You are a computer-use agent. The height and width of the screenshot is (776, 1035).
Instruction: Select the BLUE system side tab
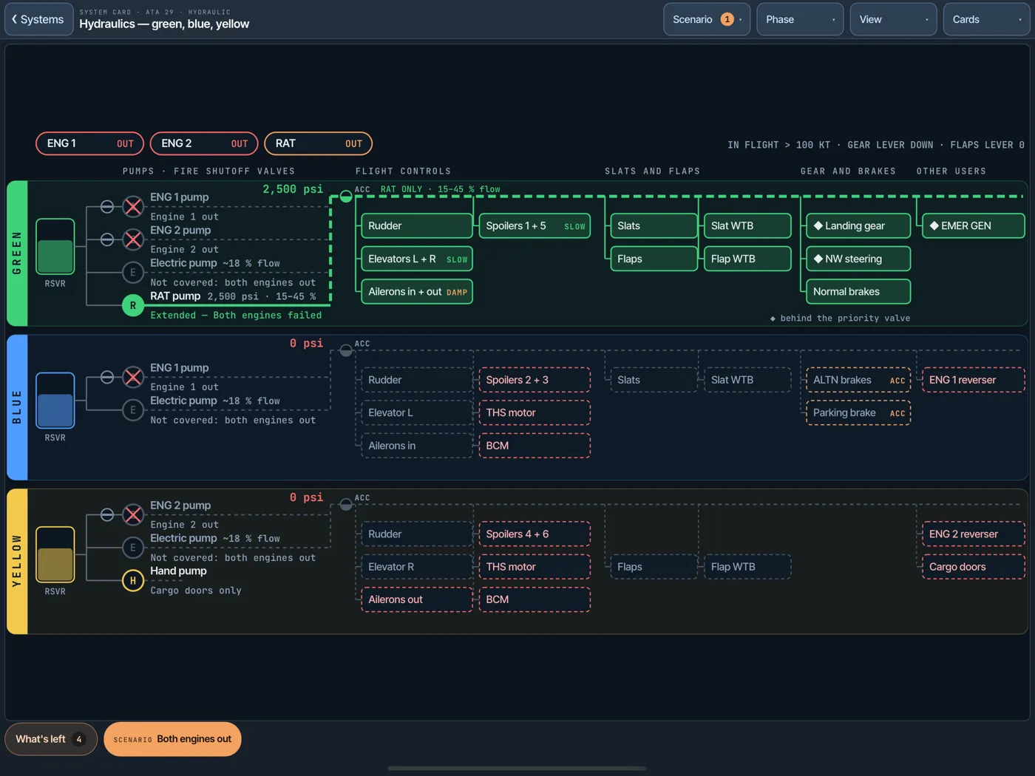(x=17, y=407)
